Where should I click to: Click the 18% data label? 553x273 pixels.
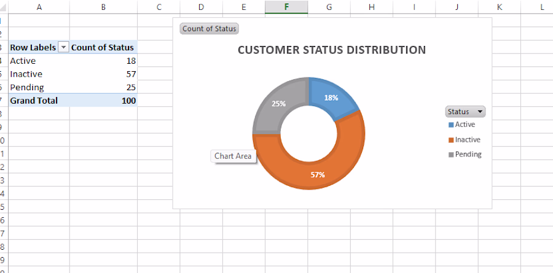[x=331, y=98]
